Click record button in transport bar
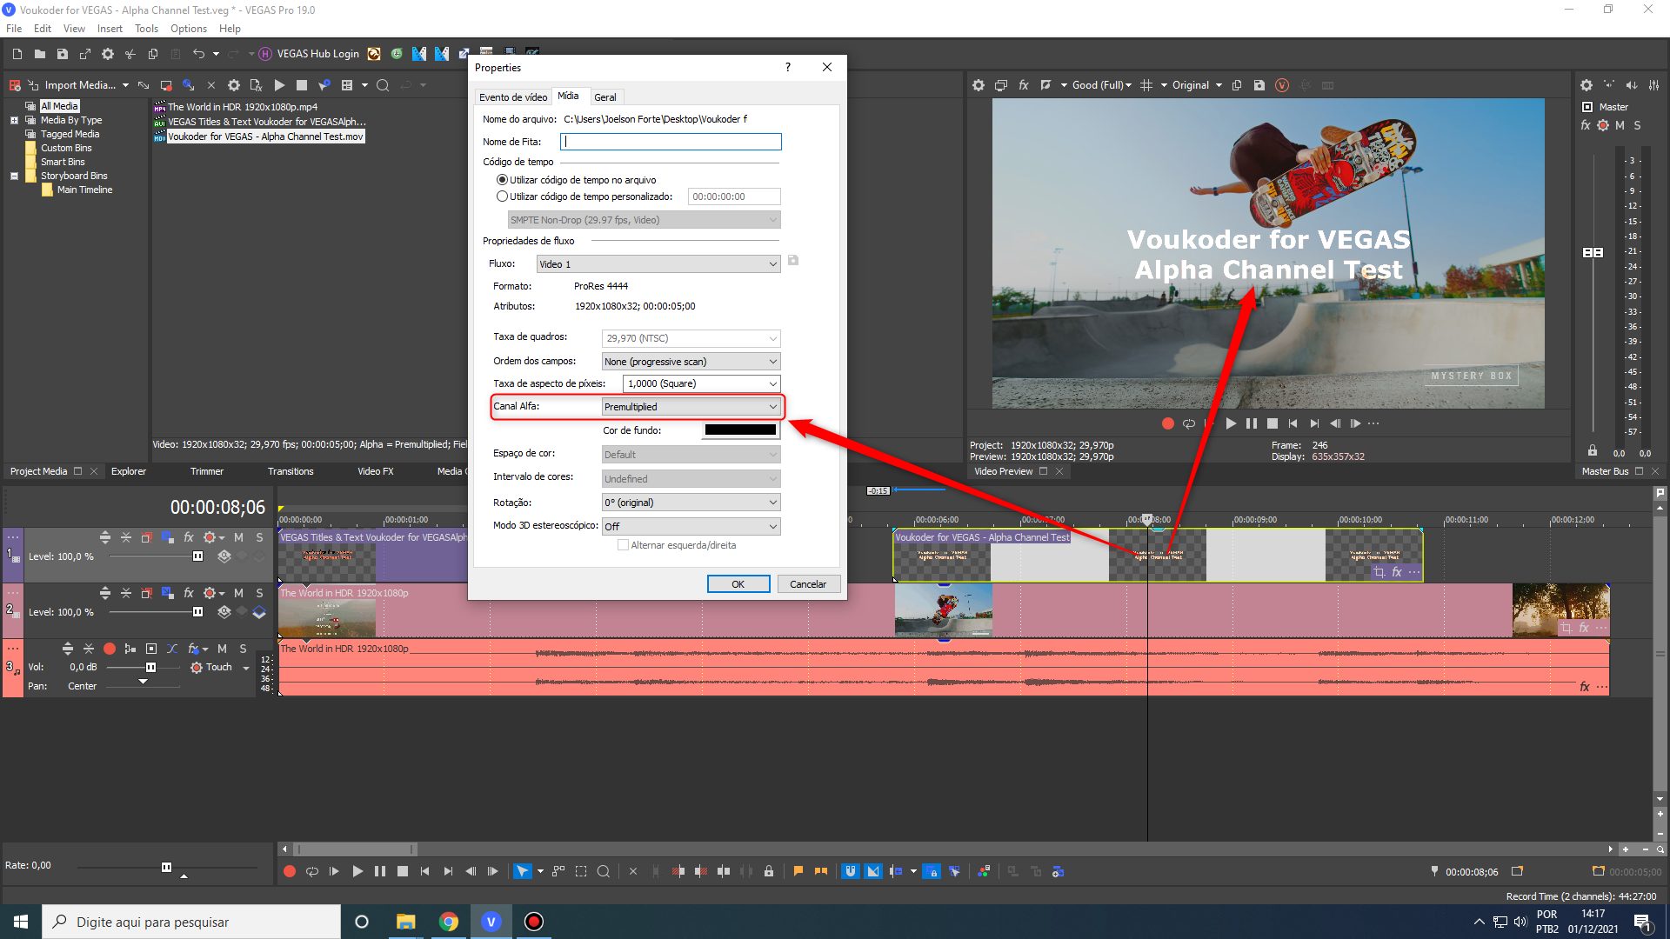 [290, 871]
